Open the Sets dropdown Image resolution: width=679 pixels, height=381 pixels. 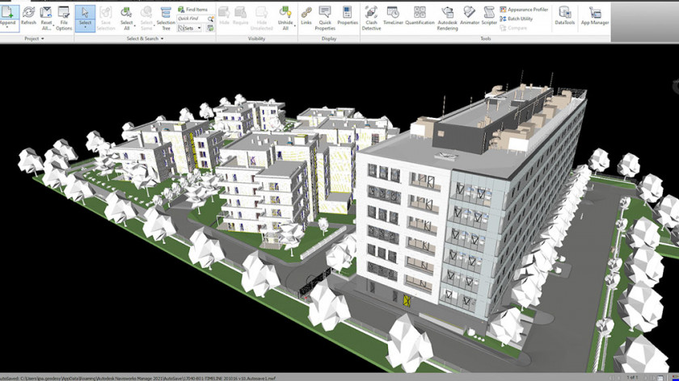pyautogui.click(x=190, y=28)
